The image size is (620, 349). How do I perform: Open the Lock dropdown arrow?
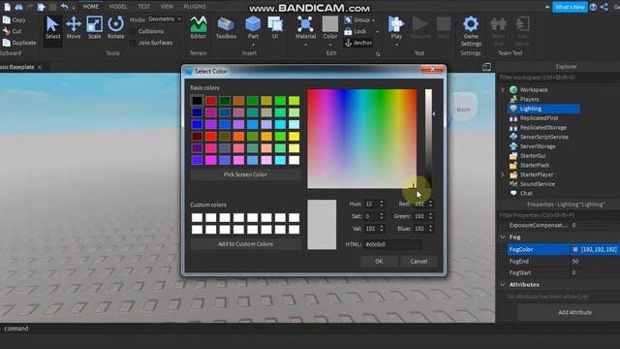(x=377, y=32)
